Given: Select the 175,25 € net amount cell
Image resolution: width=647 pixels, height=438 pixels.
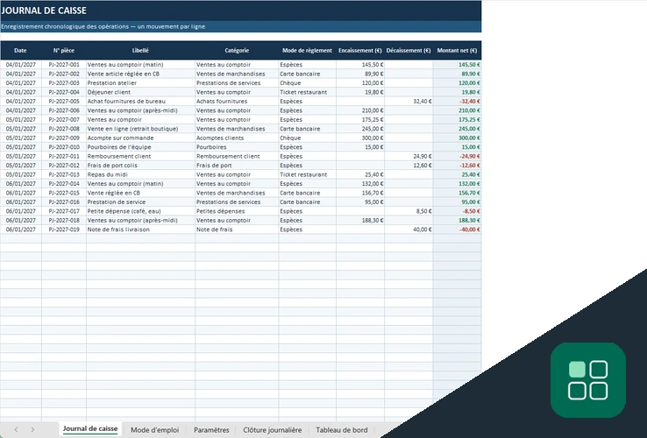Looking at the screenshot, I should click(x=457, y=120).
